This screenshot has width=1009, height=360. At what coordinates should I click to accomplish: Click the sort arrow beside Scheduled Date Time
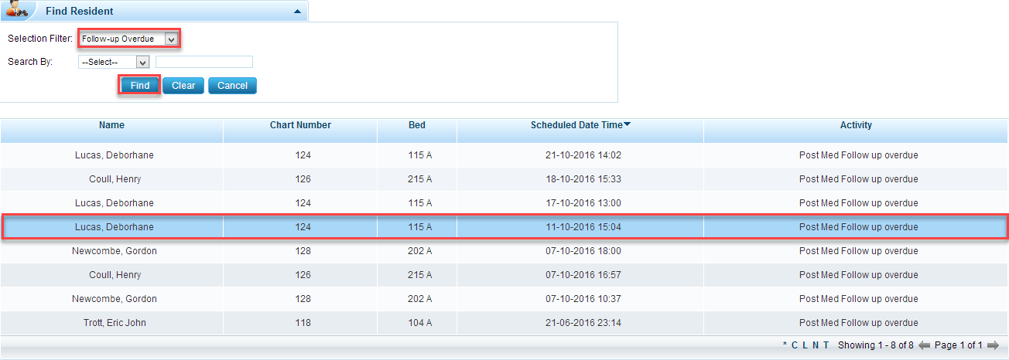[x=627, y=125]
